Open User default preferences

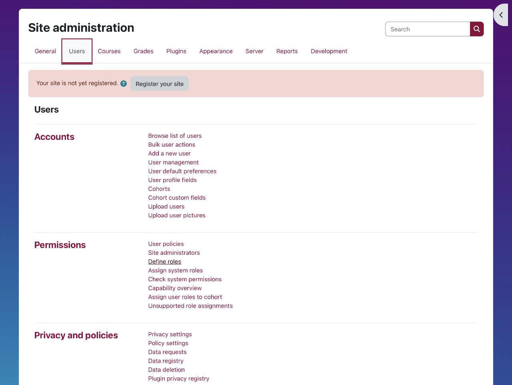182,171
